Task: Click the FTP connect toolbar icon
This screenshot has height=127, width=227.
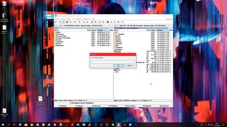Action: 100,22
